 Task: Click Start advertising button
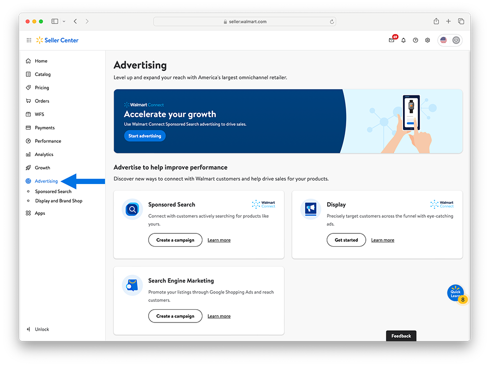pos(145,136)
